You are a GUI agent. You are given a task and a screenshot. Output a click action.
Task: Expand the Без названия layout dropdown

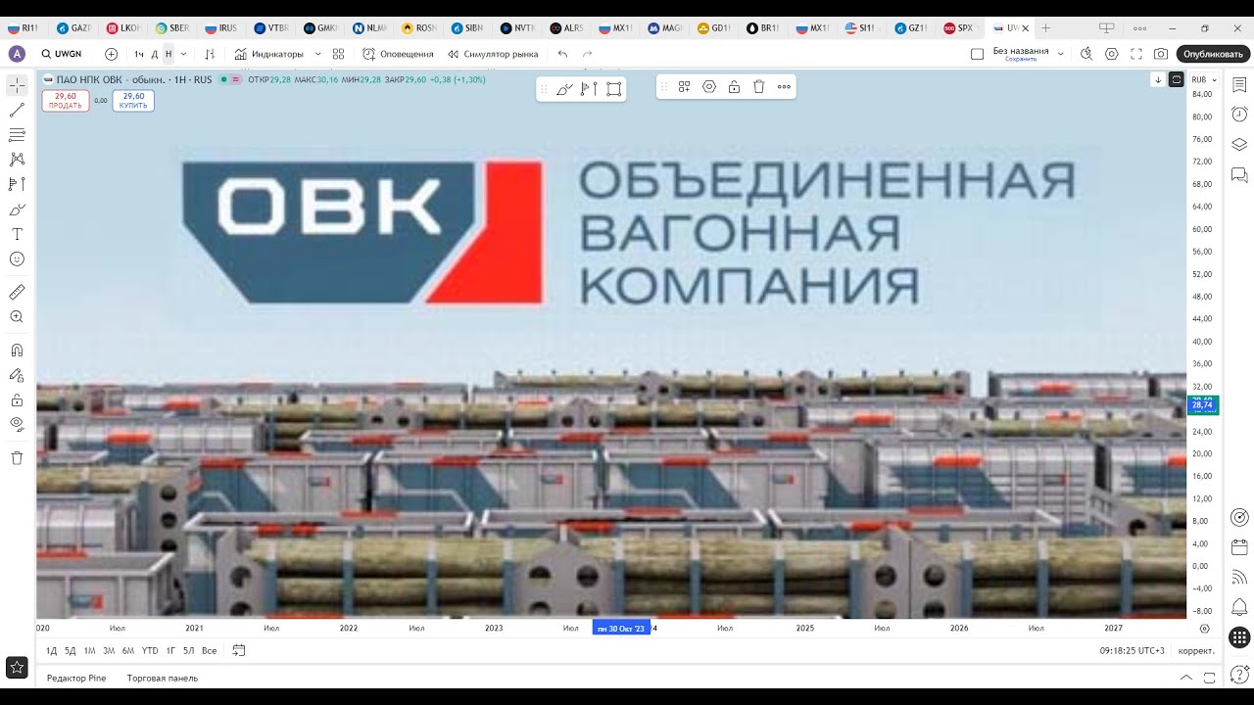click(1060, 54)
